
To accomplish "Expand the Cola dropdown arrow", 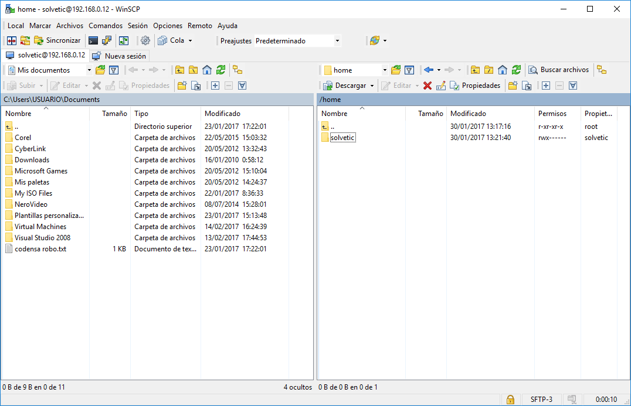I will click(191, 40).
